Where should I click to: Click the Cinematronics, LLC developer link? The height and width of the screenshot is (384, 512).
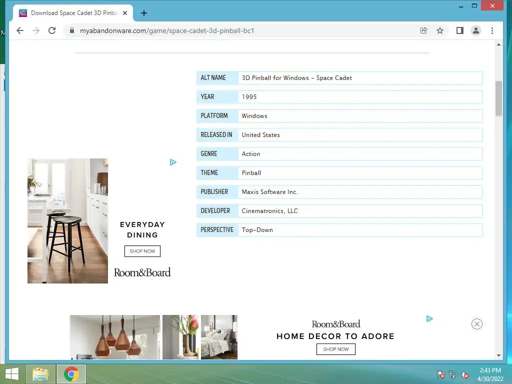pos(269,211)
